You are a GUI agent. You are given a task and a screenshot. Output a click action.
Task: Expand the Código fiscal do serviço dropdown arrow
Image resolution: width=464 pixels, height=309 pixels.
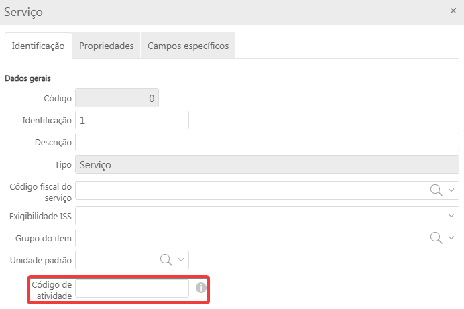[x=451, y=190]
